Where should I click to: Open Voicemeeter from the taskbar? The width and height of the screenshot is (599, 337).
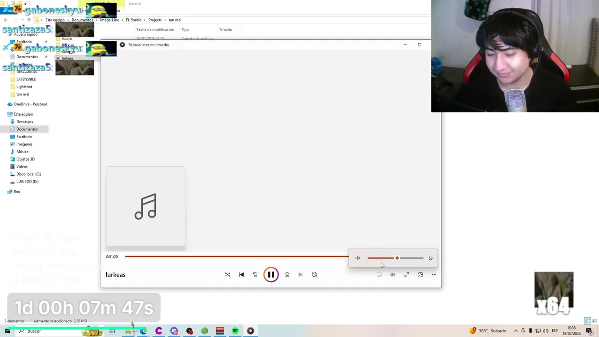[220, 331]
